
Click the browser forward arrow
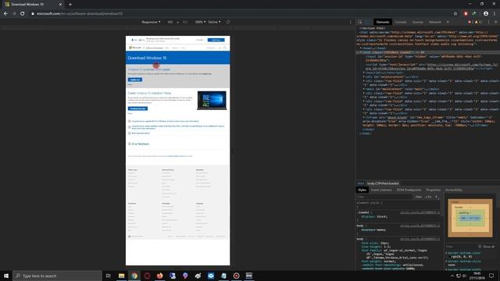coord(14,14)
